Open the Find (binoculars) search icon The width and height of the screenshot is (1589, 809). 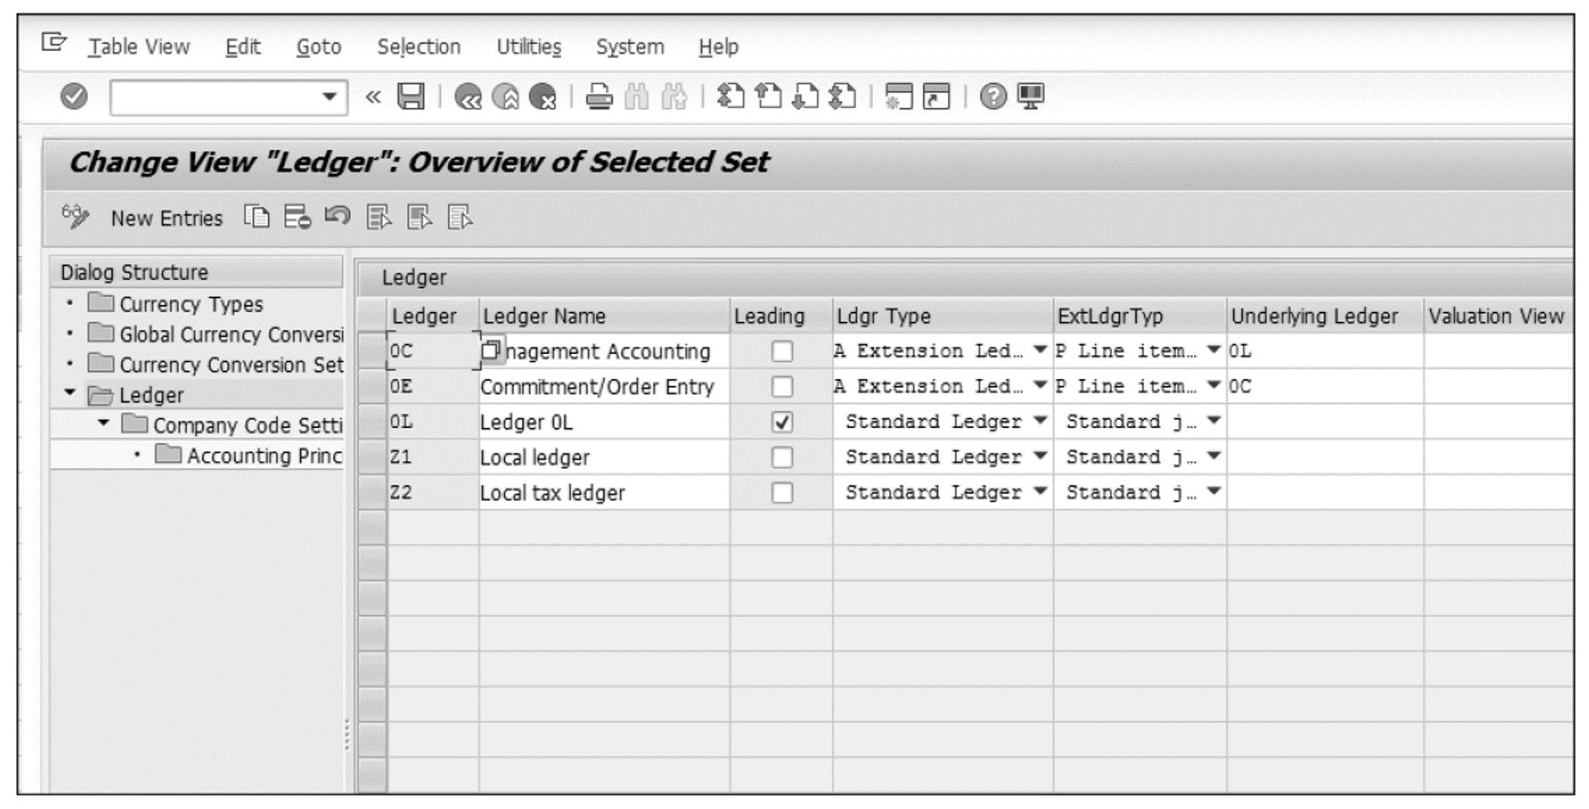636,96
